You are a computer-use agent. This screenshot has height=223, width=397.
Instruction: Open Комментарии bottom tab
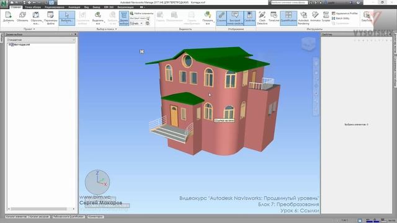96,217
